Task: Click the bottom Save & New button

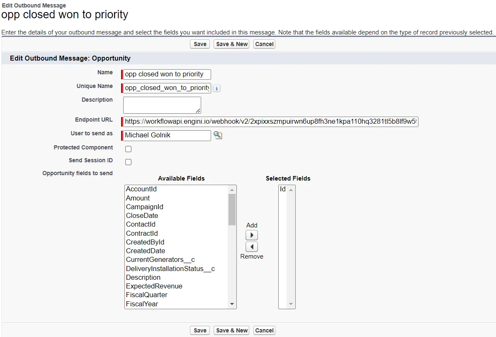Action: [232, 330]
